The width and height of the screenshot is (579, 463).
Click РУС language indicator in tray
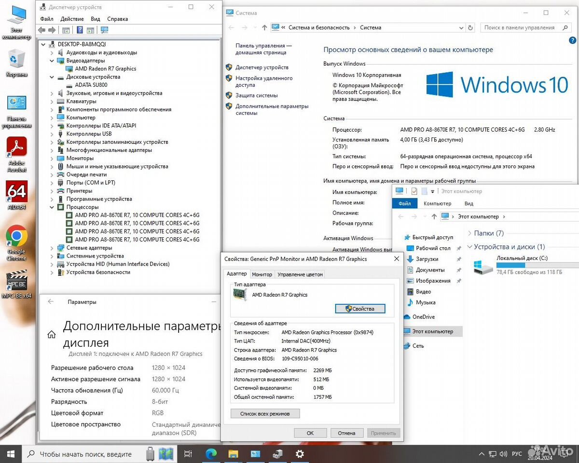click(x=517, y=454)
